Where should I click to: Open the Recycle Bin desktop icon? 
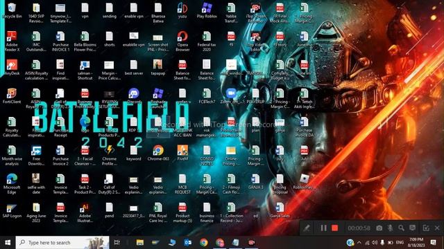12,11
